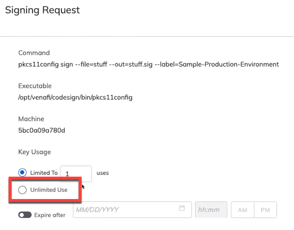
Task: Click the number of uses input box
Action: 76,174
